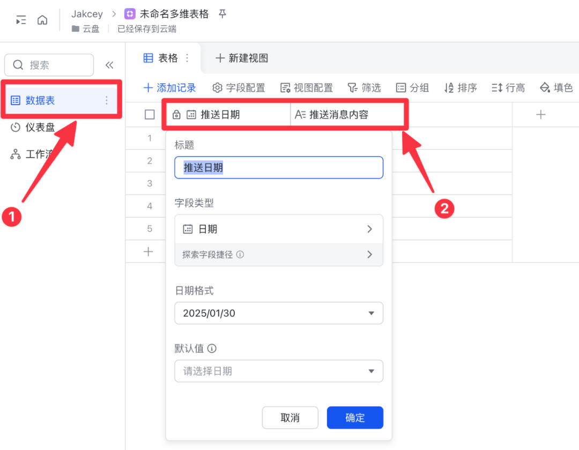Open the 分组 grouping tool

(412, 87)
